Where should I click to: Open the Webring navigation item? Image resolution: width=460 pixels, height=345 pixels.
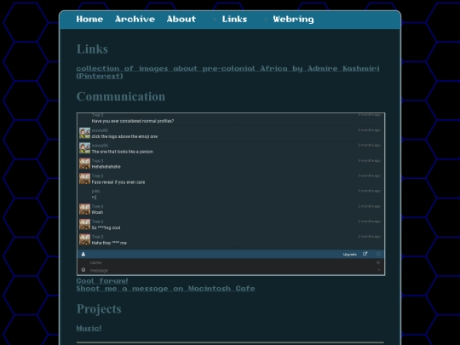(x=293, y=20)
